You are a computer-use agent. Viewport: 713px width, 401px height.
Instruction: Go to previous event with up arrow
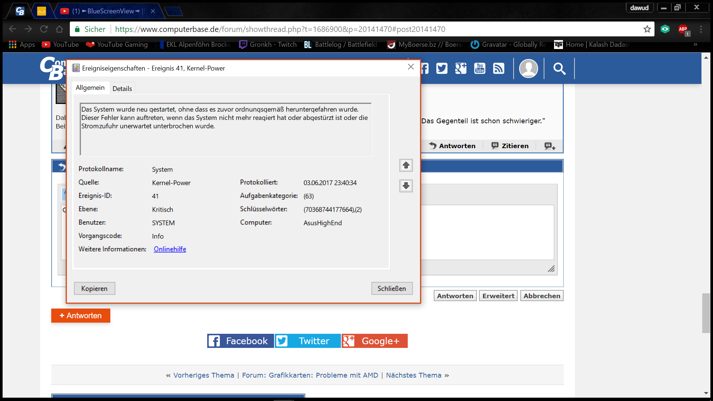(406, 165)
